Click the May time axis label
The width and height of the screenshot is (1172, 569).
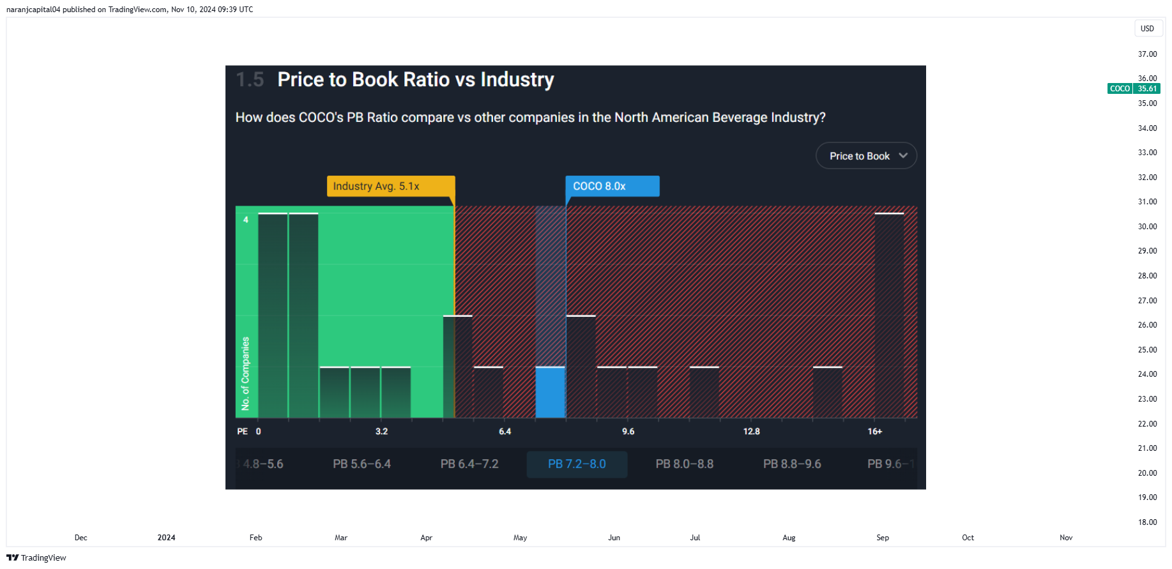coord(520,538)
